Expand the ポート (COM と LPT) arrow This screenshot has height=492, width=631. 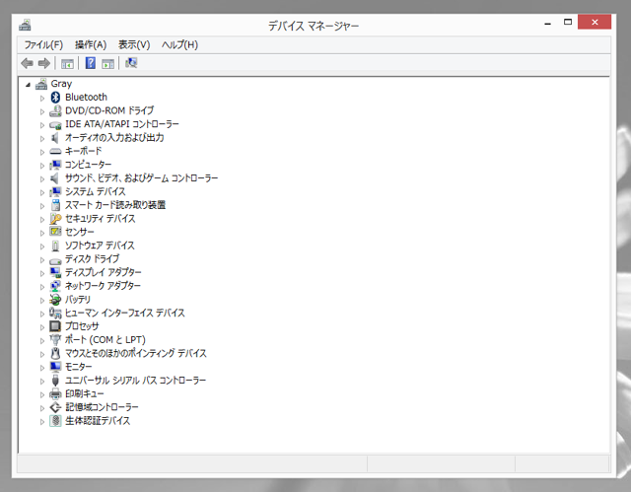(x=42, y=340)
